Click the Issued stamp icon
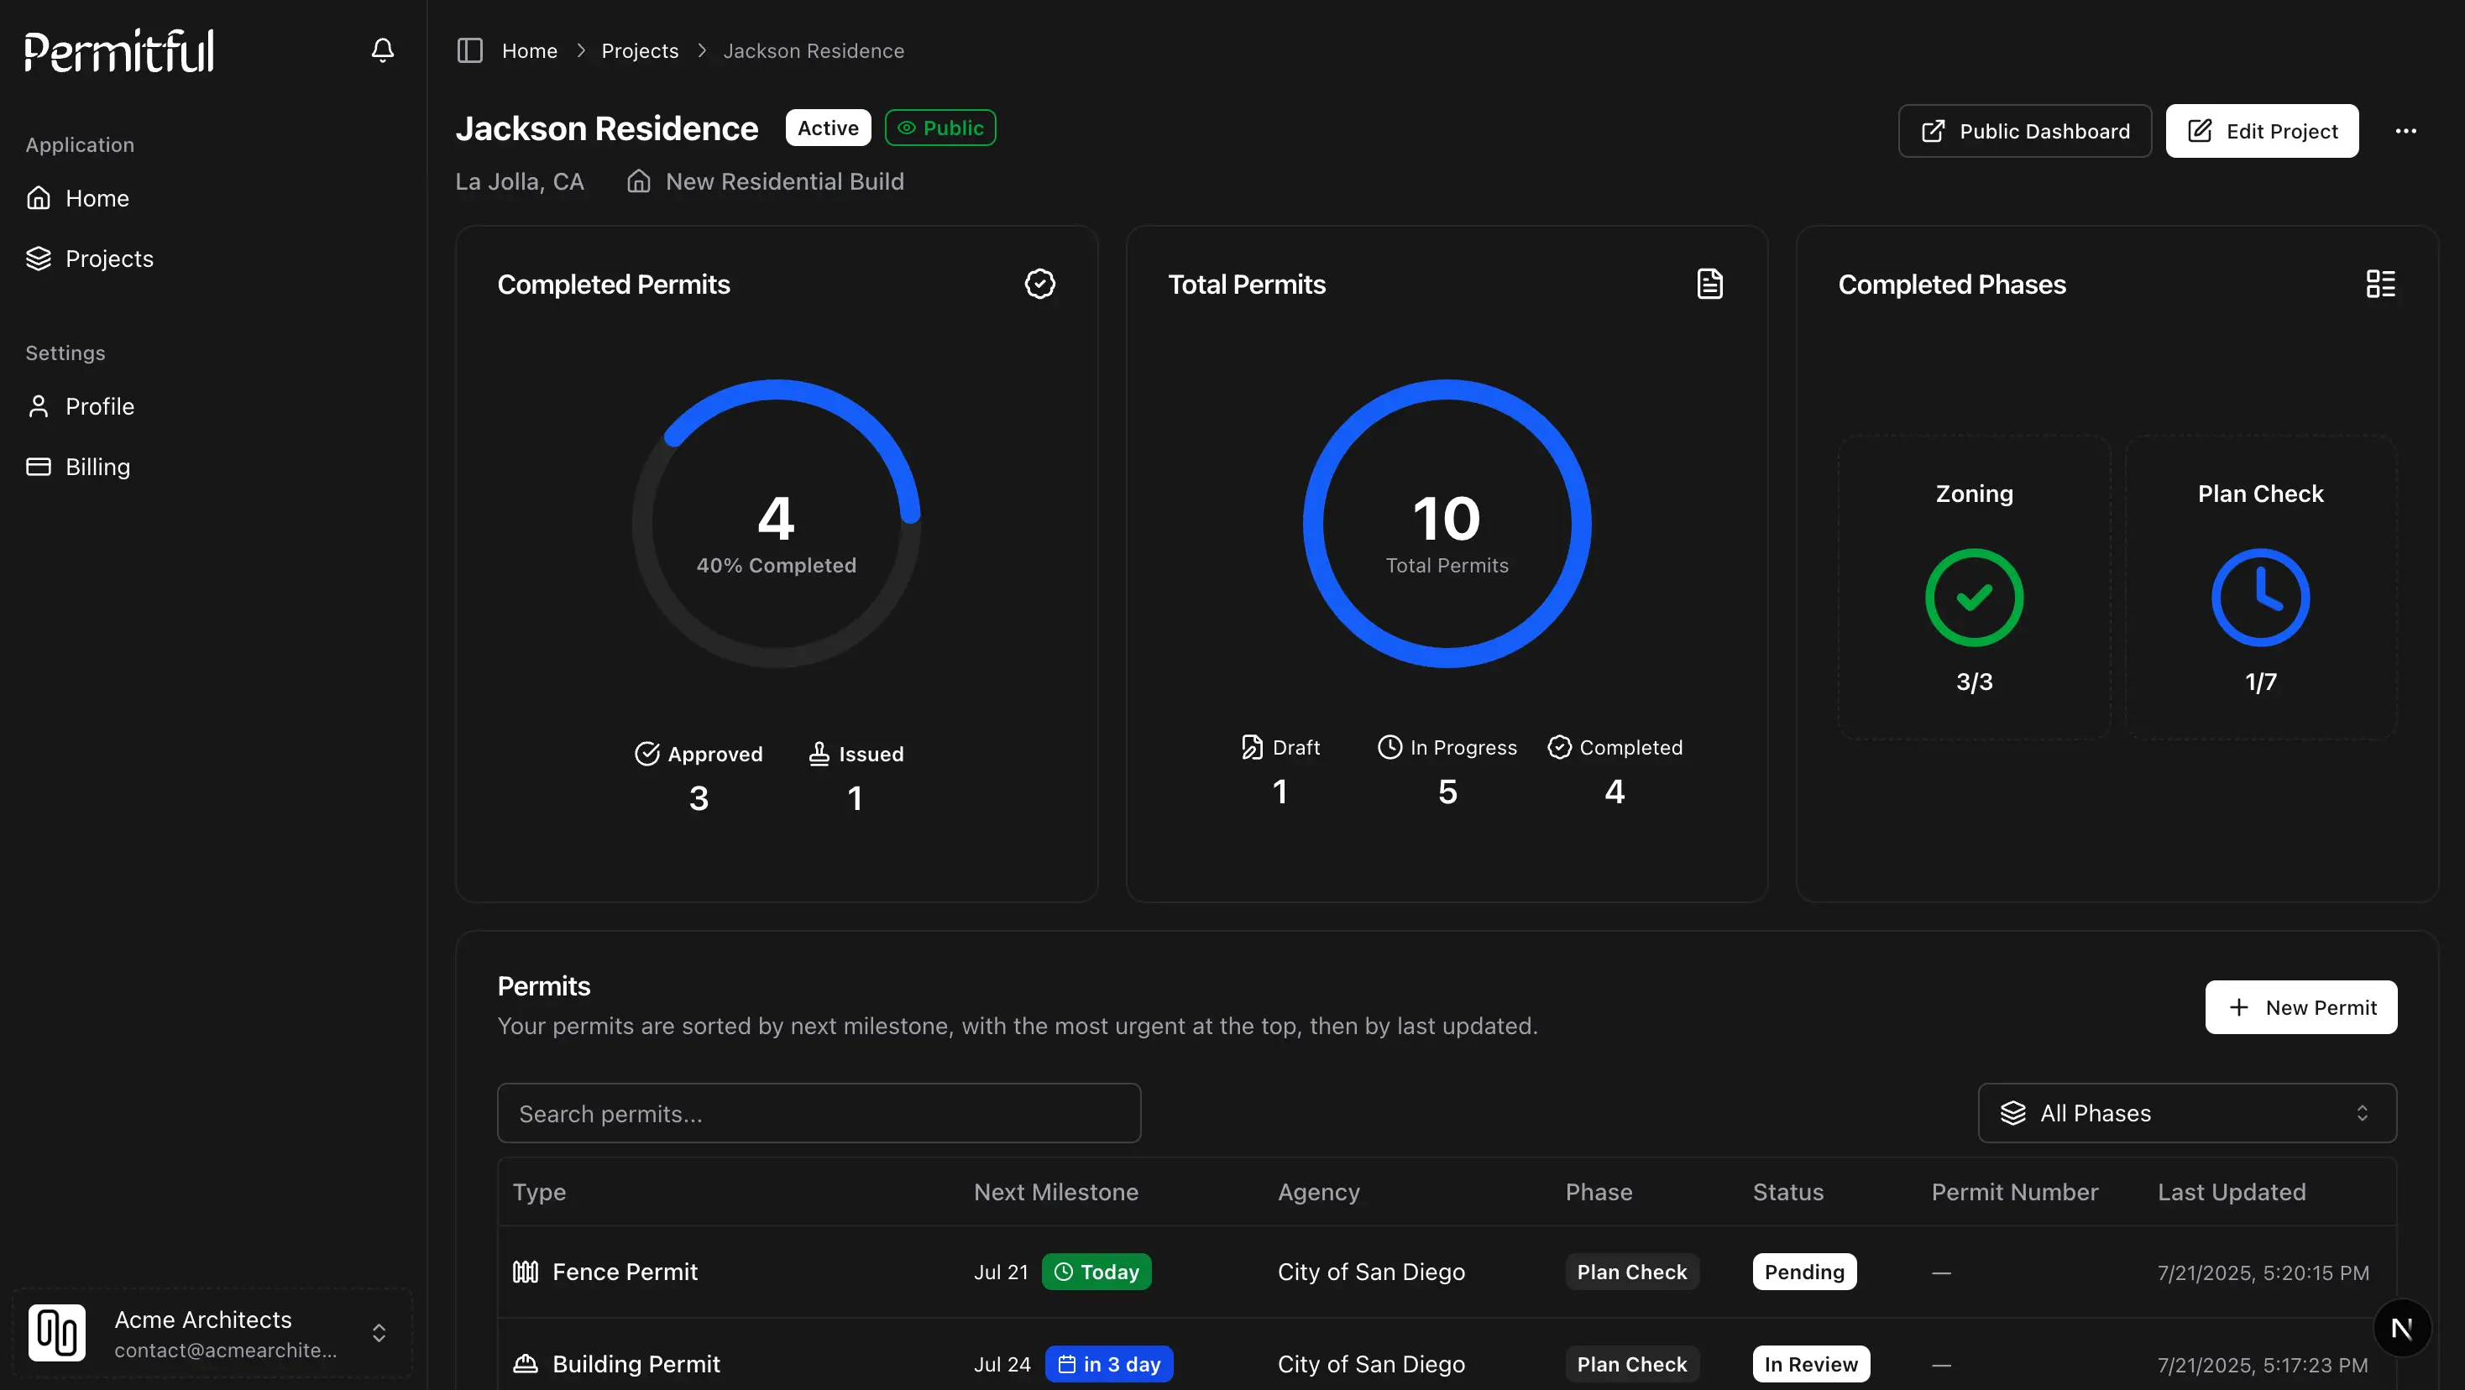This screenshot has width=2465, height=1390. [x=819, y=754]
